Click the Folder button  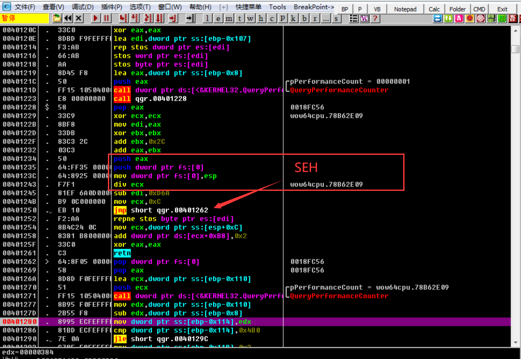click(457, 9)
